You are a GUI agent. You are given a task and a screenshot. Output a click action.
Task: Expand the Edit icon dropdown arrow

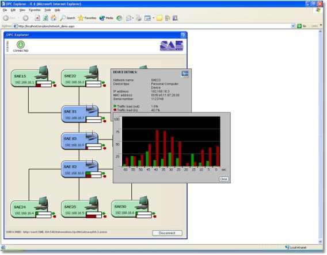[154, 18]
